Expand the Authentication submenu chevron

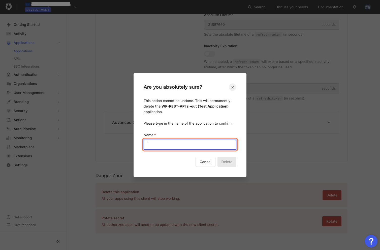pyautogui.click(x=59, y=75)
